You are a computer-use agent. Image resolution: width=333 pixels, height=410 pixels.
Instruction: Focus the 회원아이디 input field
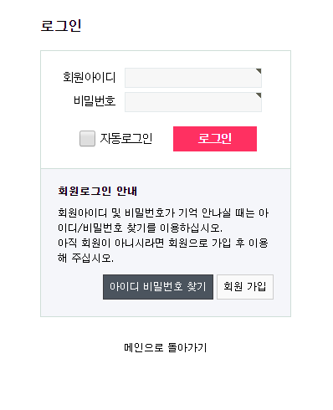pyautogui.click(x=193, y=78)
